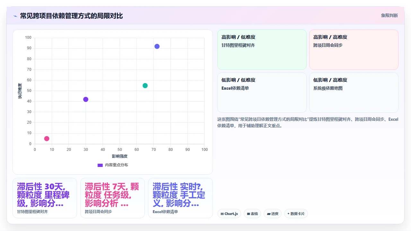Screen dimensions: 411x231
Task: Click 甘特图里程碑对齐 text in green quadrant
Action: (x=238, y=45)
